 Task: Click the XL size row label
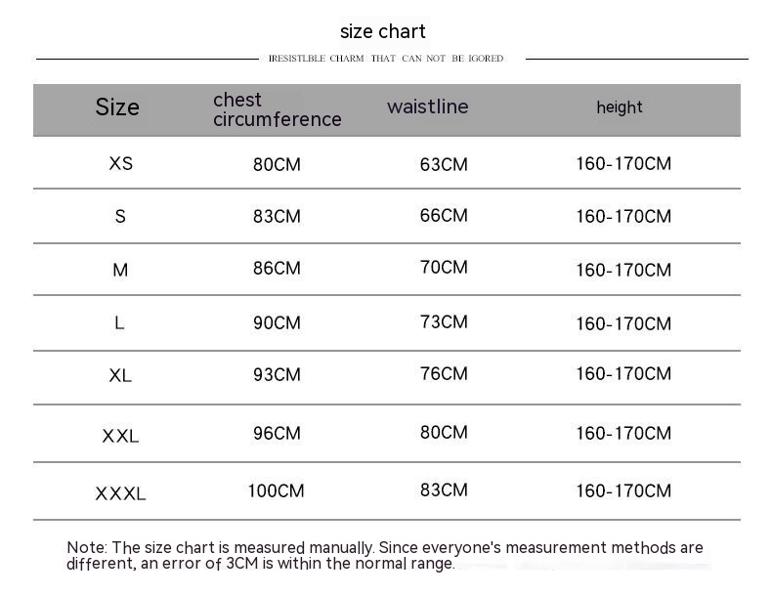coord(120,375)
